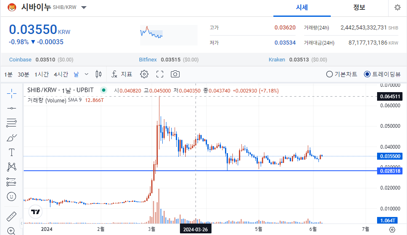Screen dimensions: 407x235
Task: Select the ruler measure tool
Action: (11, 216)
